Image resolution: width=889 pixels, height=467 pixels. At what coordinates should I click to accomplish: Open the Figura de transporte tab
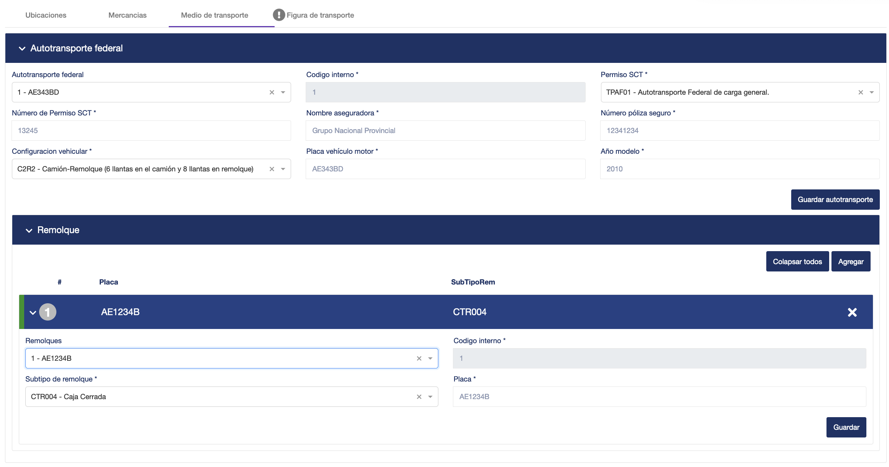point(320,15)
